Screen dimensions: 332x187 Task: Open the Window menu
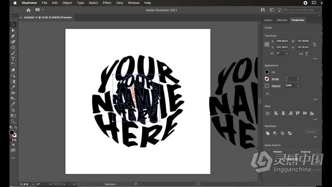coord(133,3)
